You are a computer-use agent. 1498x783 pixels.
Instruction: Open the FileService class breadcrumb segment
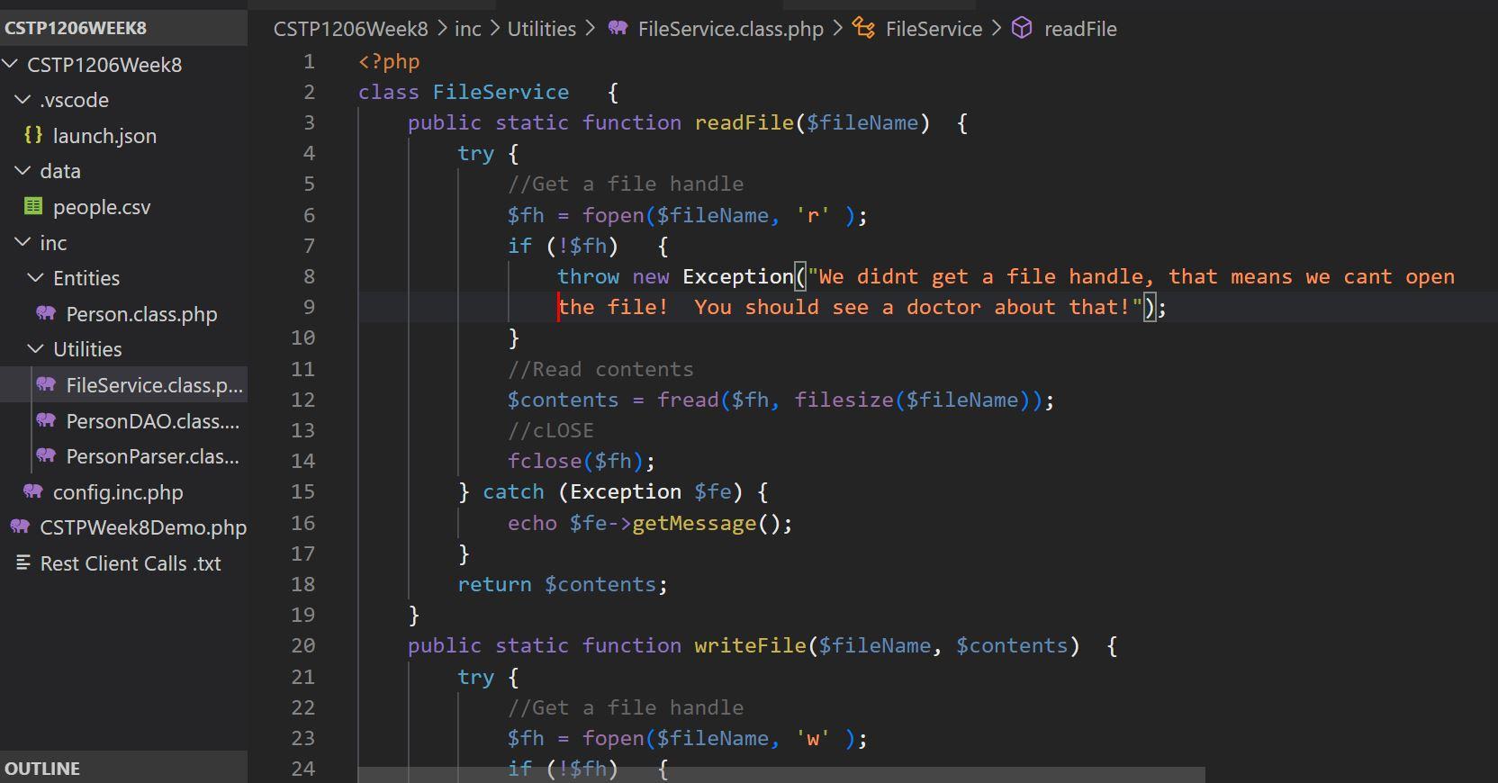tap(934, 29)
